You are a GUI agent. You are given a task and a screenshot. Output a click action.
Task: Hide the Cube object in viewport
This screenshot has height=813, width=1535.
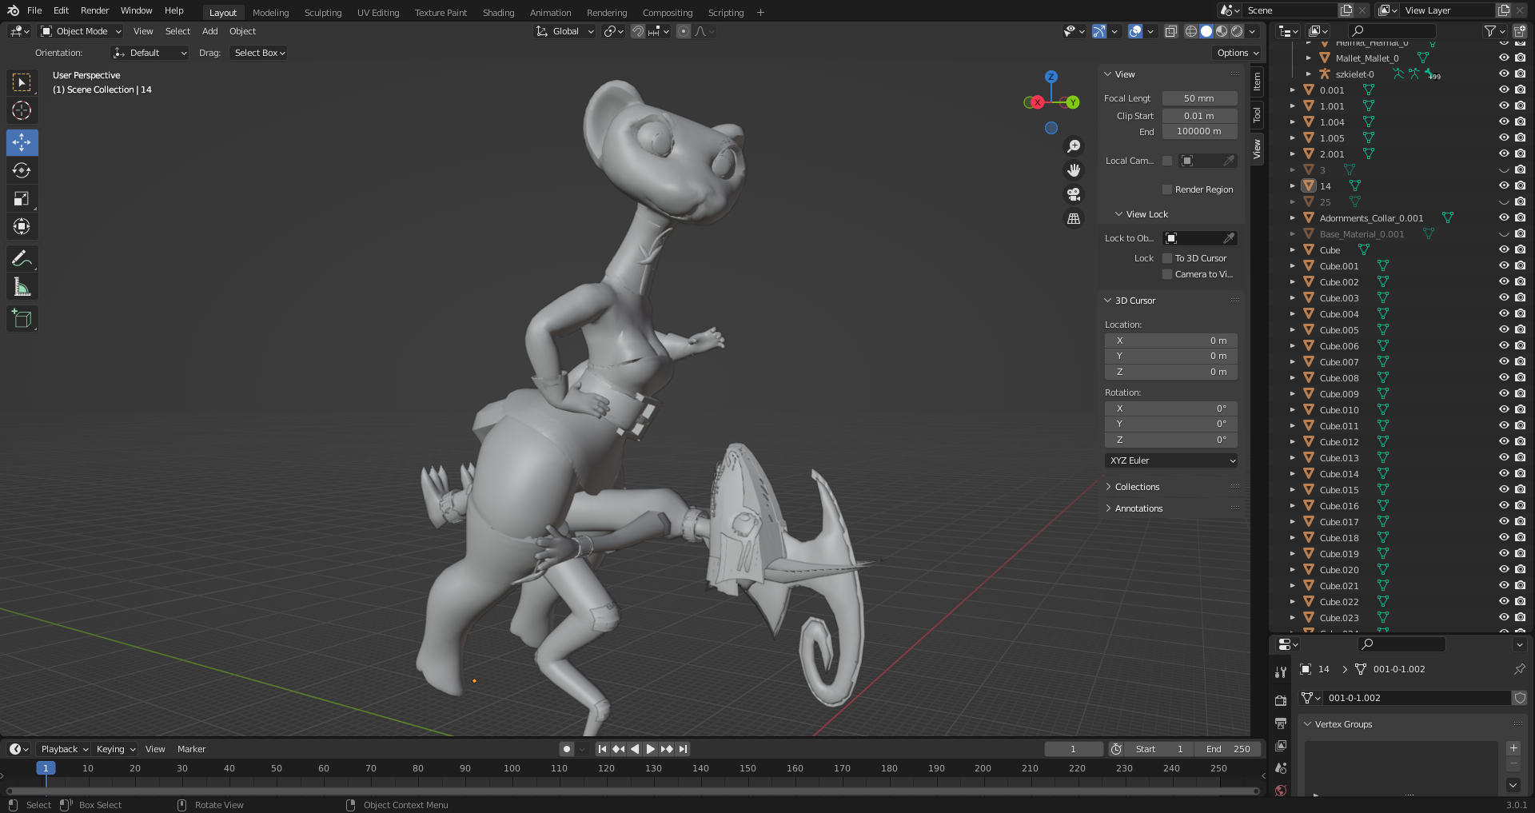[x=1504, y=250]
